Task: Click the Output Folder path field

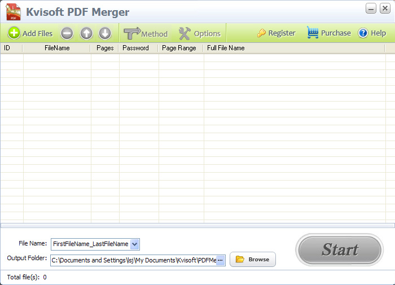Action: click(x=138, y=260)
